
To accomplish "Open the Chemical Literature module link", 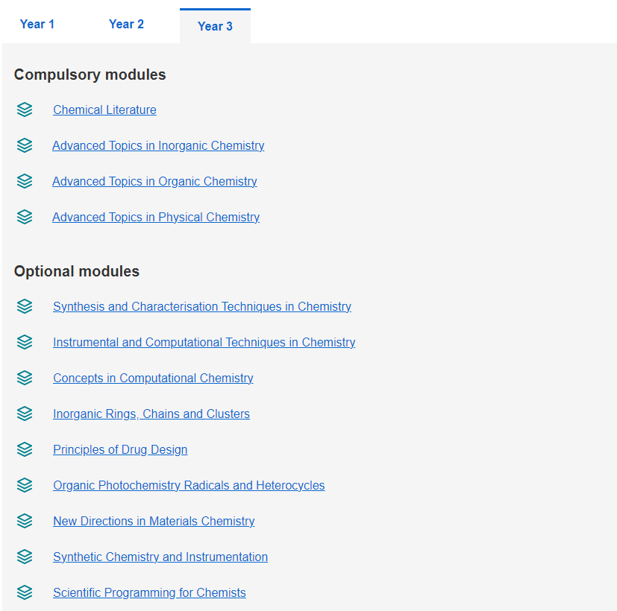I will coord(104,110).
